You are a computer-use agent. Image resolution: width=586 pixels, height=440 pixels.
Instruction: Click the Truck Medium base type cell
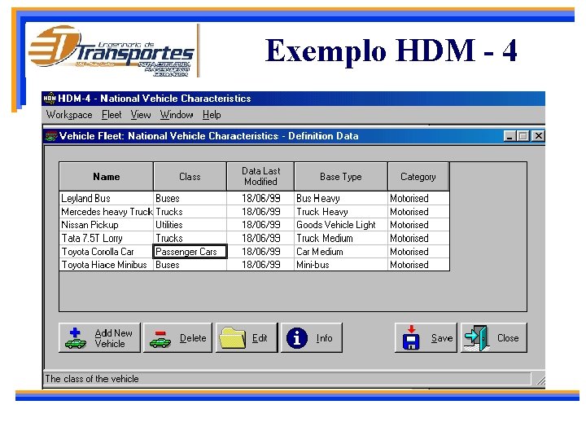pos(341,238)
